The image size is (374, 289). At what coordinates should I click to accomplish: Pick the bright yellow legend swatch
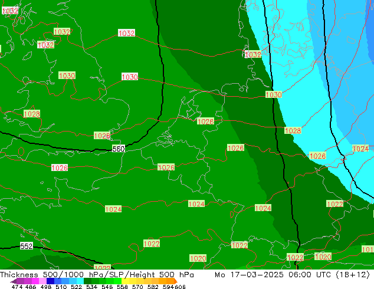click(x=125, y=281)
